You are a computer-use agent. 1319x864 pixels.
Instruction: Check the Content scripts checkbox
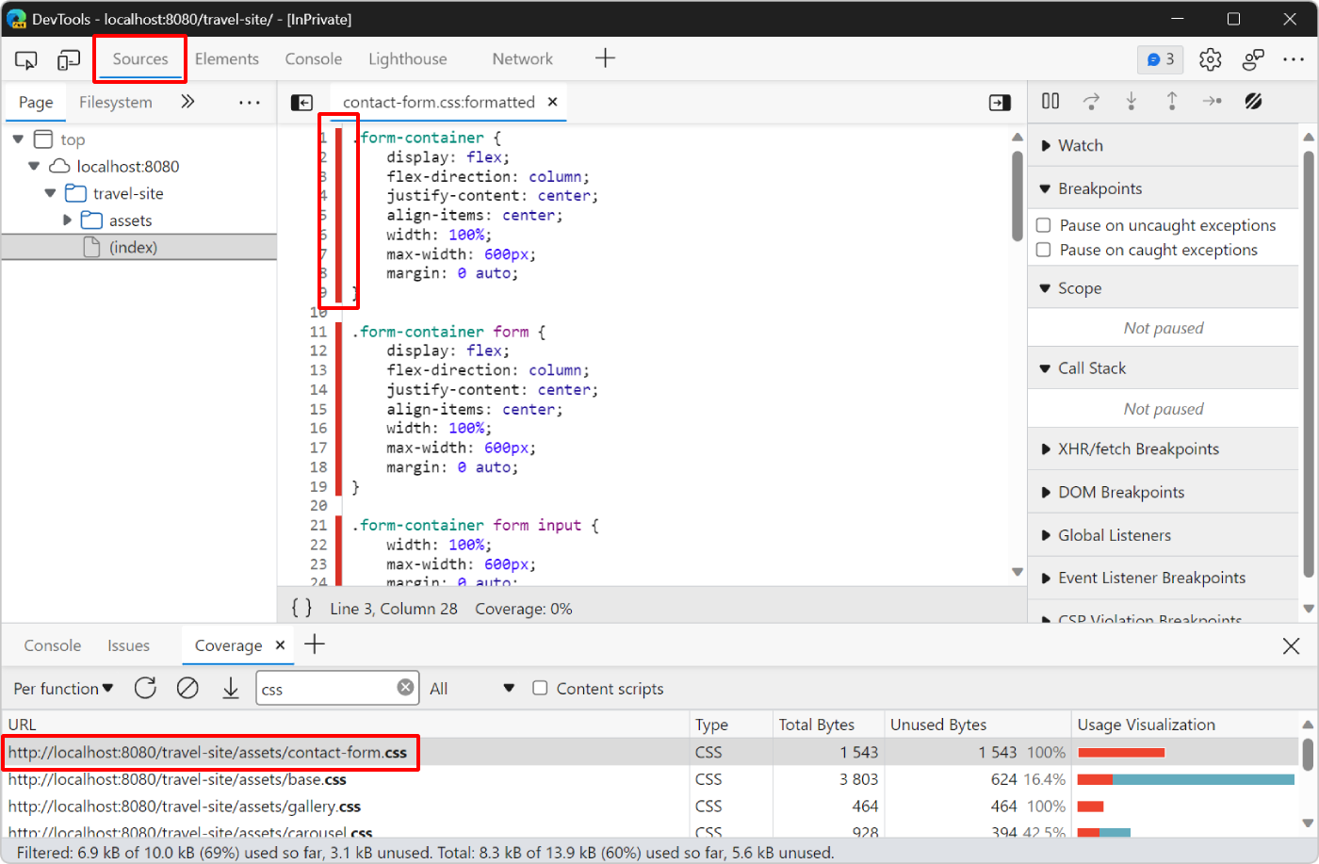pyautogui.click(x=540, y=688)
